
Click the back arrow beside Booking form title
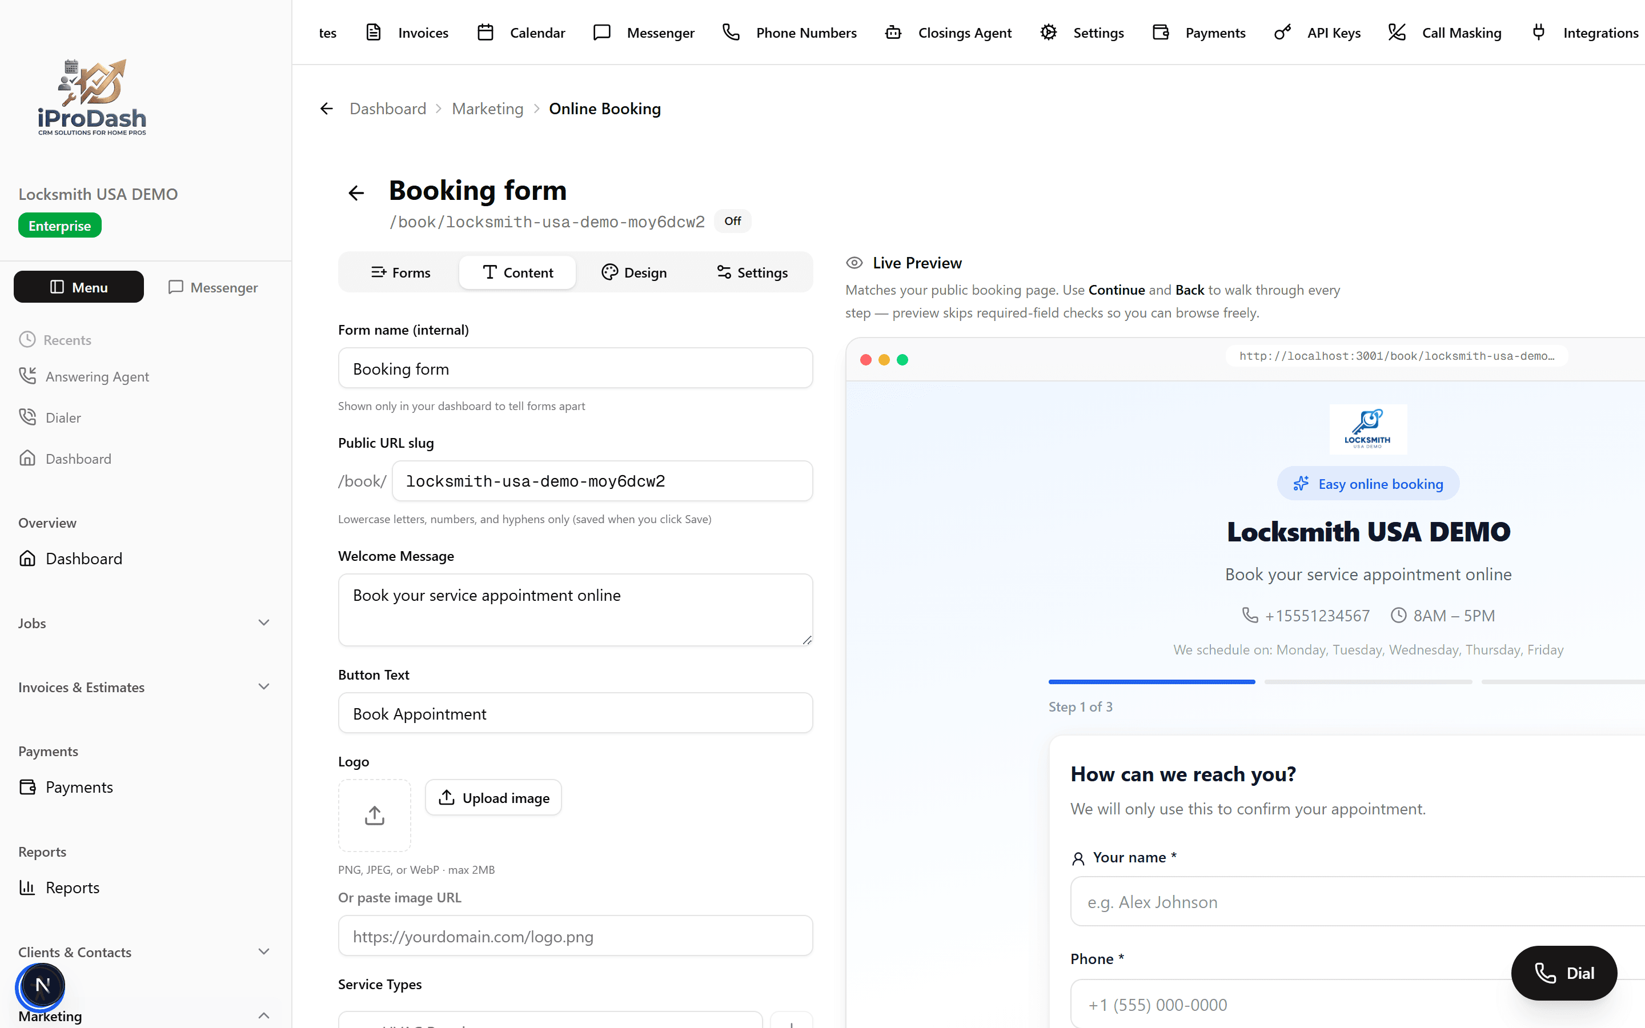pos(356,193)
